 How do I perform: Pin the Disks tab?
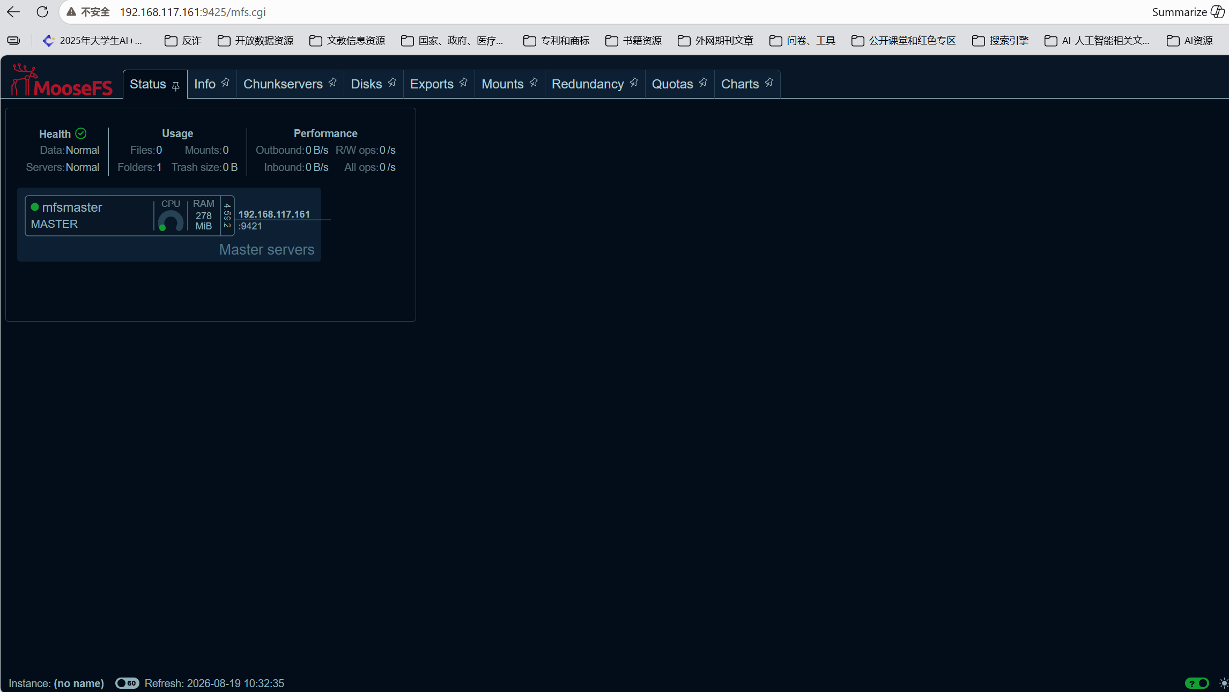click(392, 82)
